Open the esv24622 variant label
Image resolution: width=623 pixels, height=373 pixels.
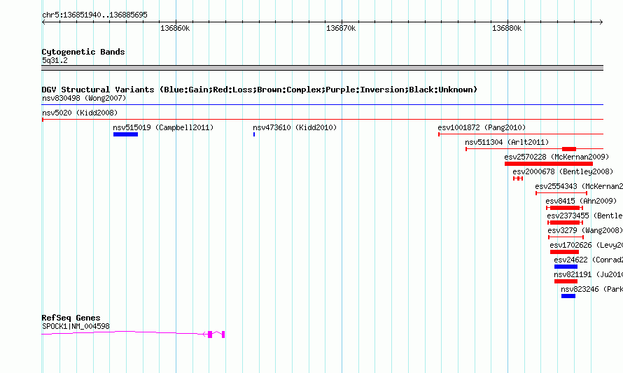pyautogui.click(x=589, y=260)
